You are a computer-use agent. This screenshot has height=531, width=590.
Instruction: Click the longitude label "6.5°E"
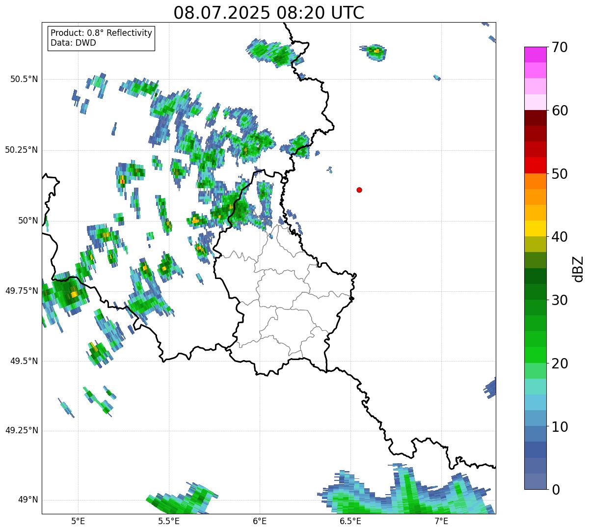tap(350, 521)
